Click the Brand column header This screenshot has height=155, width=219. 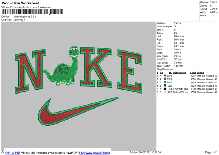point(200,73)
